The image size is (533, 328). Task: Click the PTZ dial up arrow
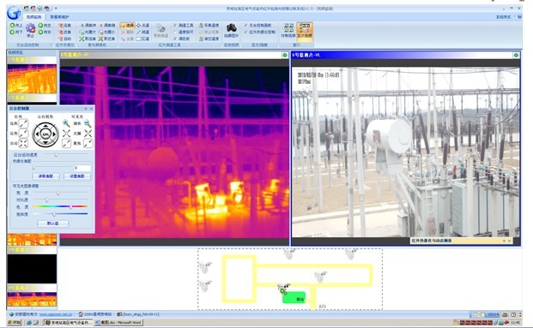tap(45, 126)
